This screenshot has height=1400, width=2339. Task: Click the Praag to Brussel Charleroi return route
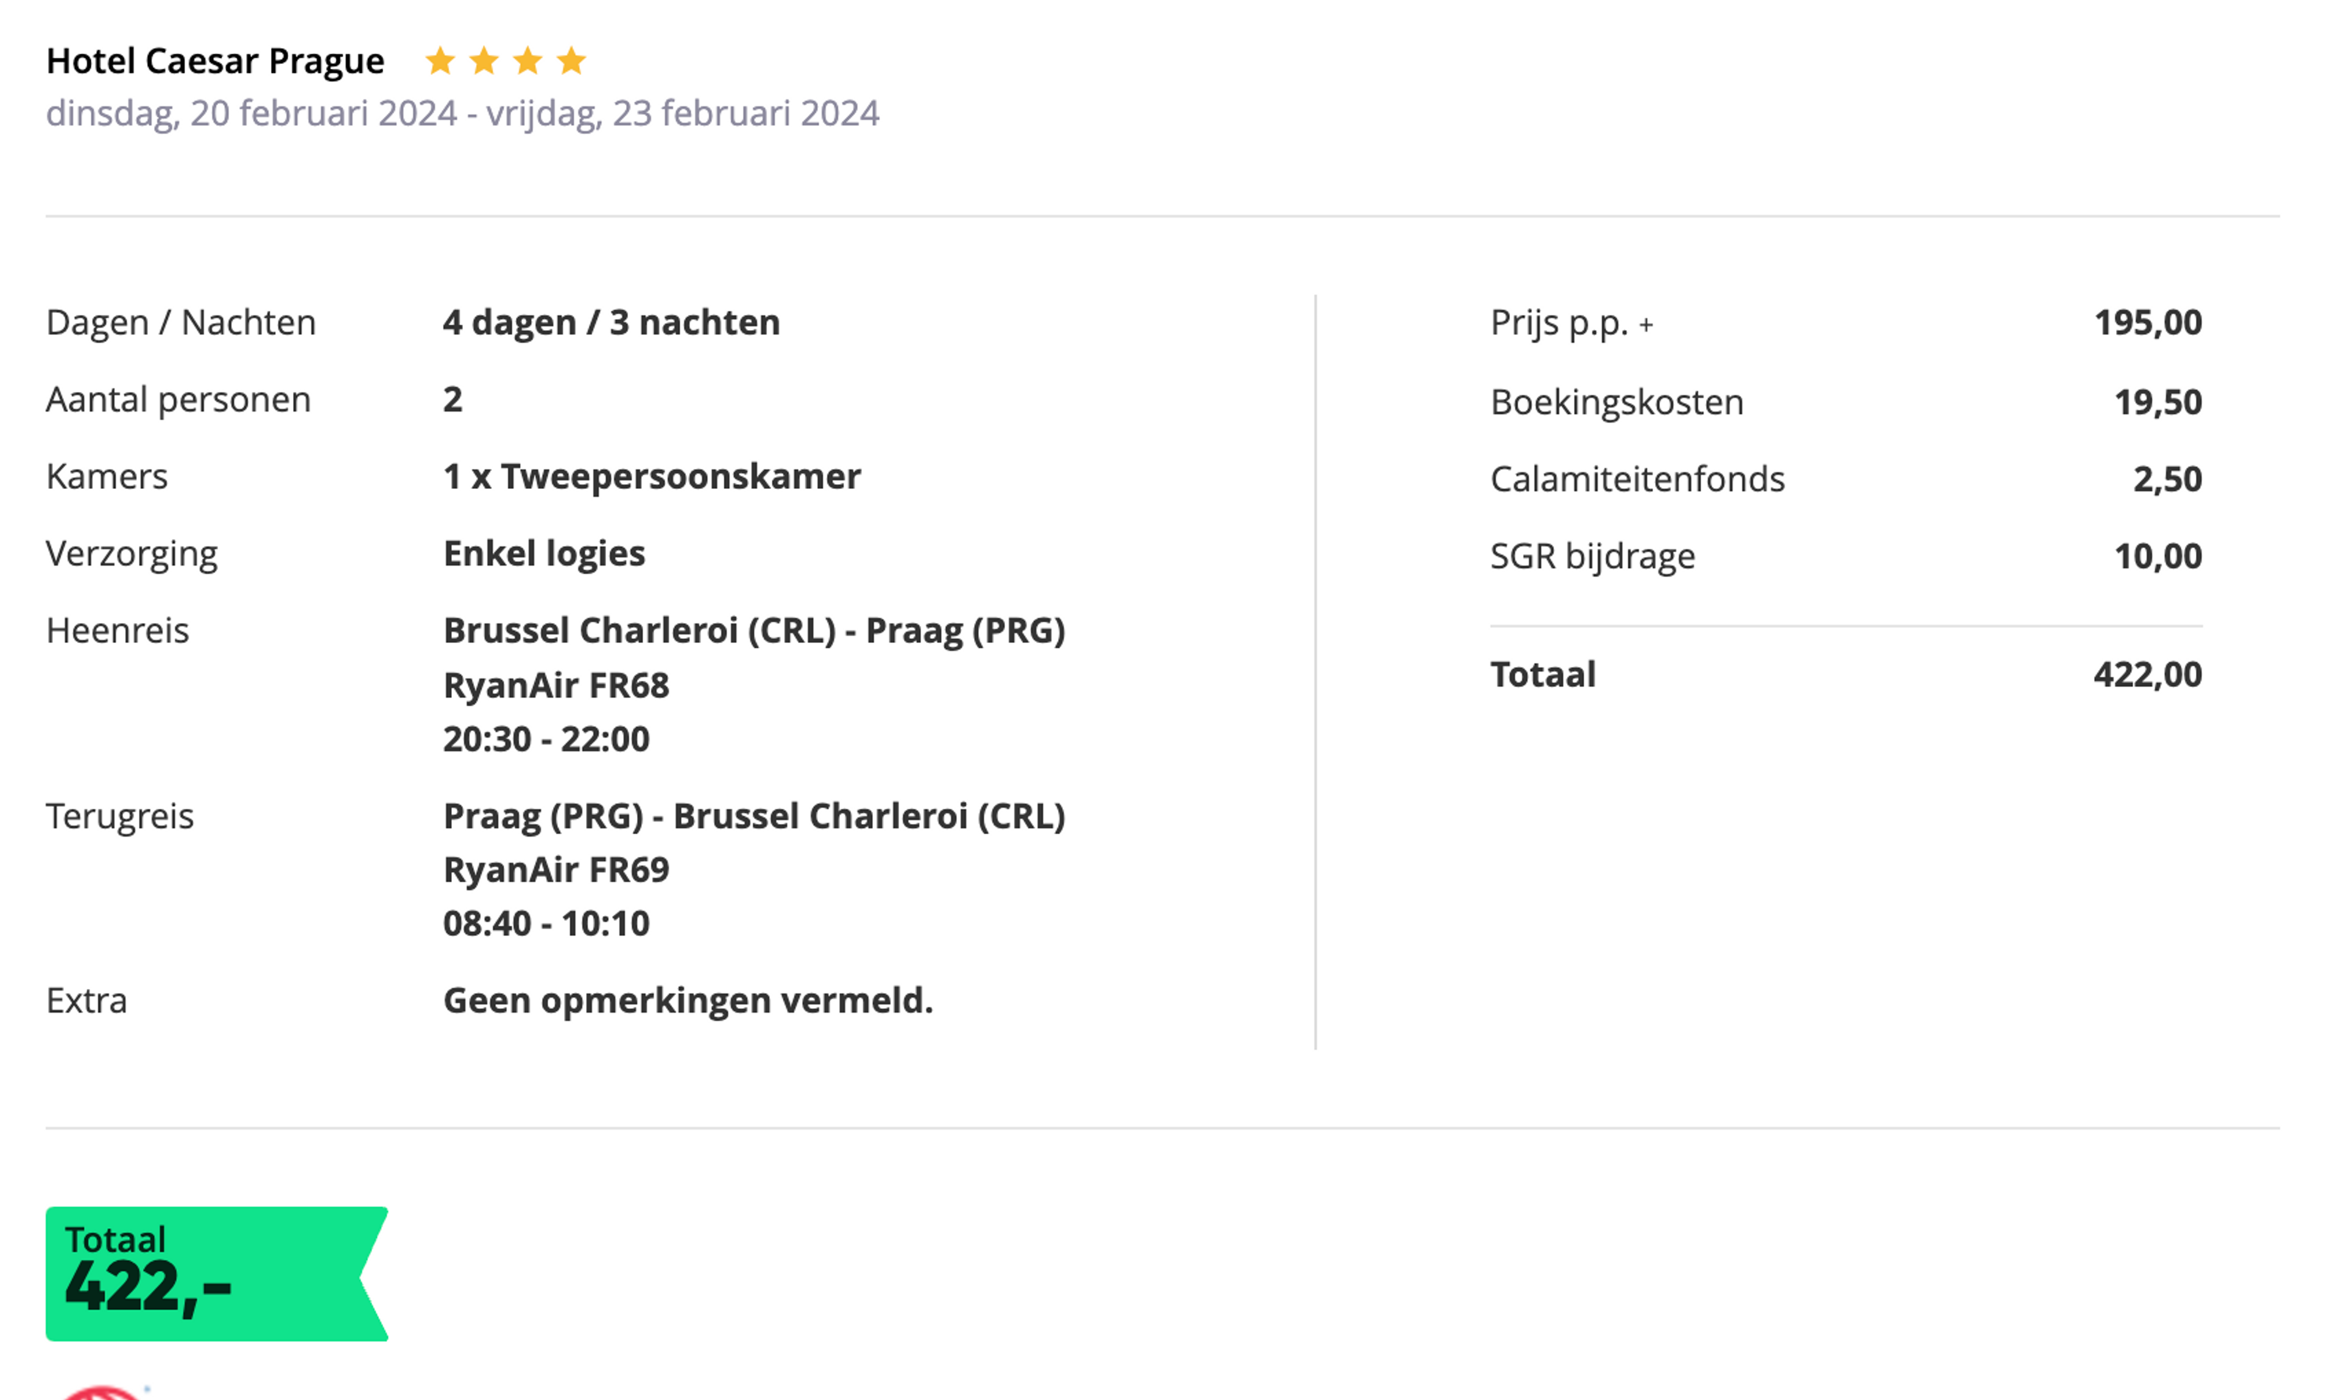tap(754, 816)
